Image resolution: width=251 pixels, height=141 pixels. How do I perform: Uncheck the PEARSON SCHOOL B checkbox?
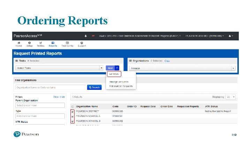tap(73, 122)
